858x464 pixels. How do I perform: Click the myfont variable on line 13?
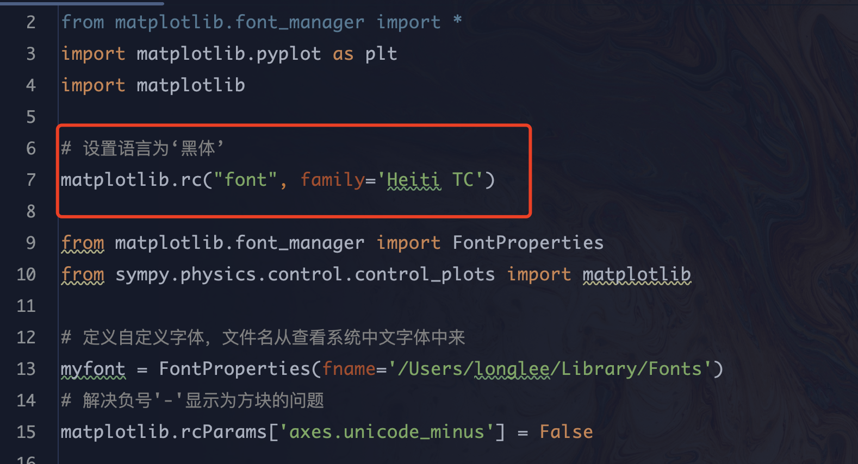click(93, 369)
